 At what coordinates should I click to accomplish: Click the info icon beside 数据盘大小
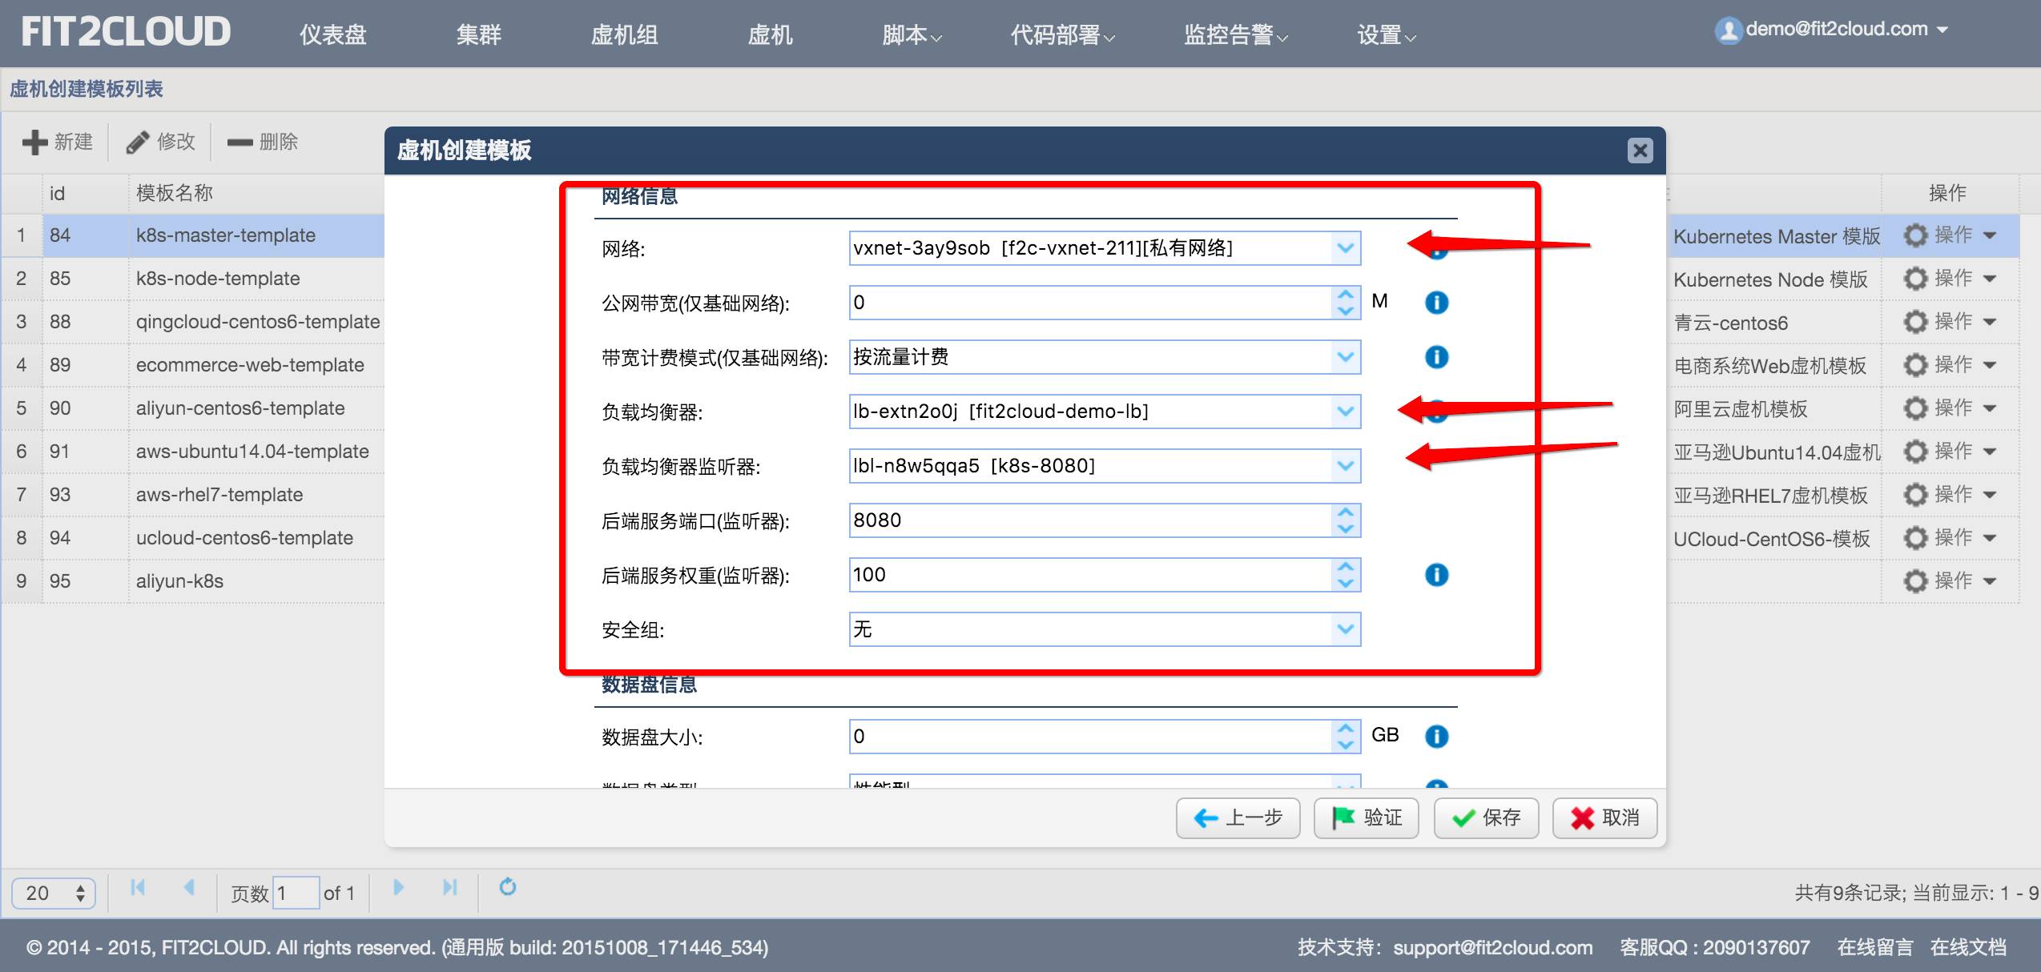tap(1436, 737)
